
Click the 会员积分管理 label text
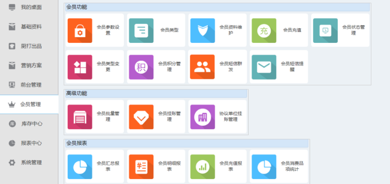[169, 67]
